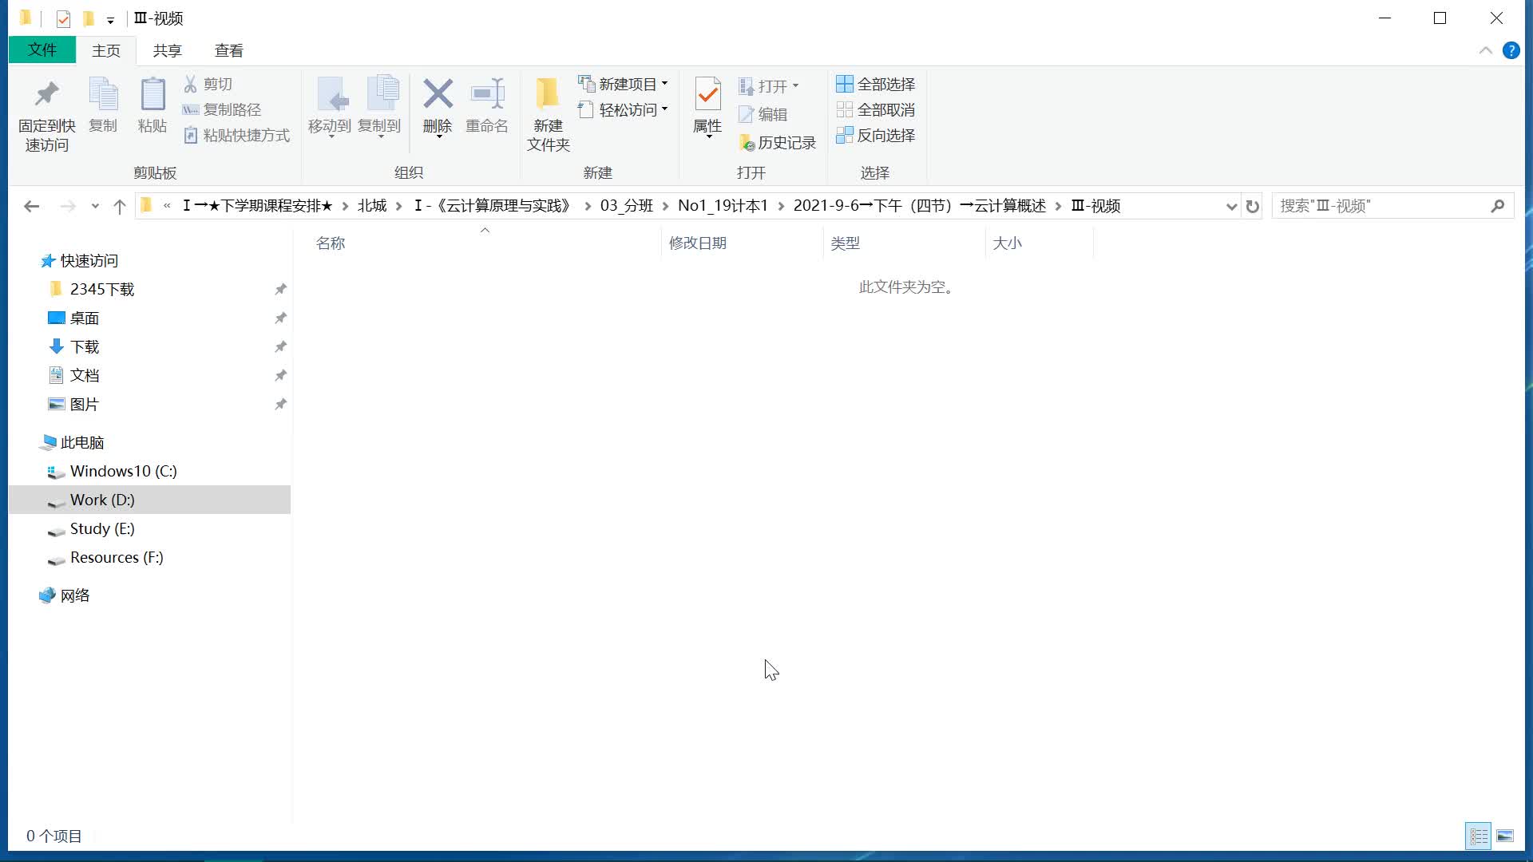1533x862 pixels.
Task: Go up one folder level
Action: pyautogui.click(x=120, y=206)
